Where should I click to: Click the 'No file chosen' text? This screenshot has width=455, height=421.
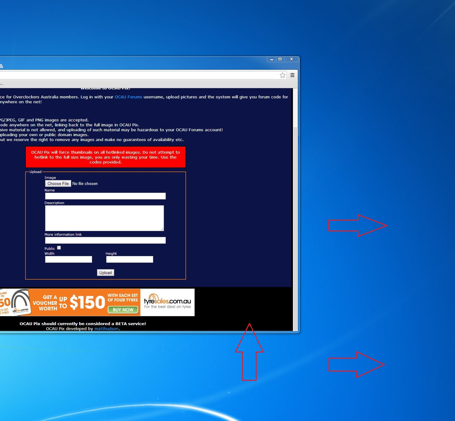point(85,183)
